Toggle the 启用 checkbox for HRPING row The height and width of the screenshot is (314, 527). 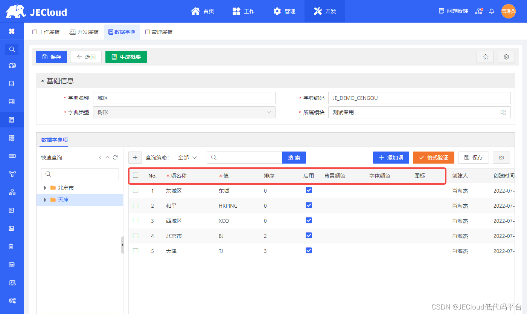tap(309, 205)
